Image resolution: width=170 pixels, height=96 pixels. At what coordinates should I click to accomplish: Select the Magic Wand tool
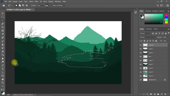pyautogui.click(x=3, y=24)
